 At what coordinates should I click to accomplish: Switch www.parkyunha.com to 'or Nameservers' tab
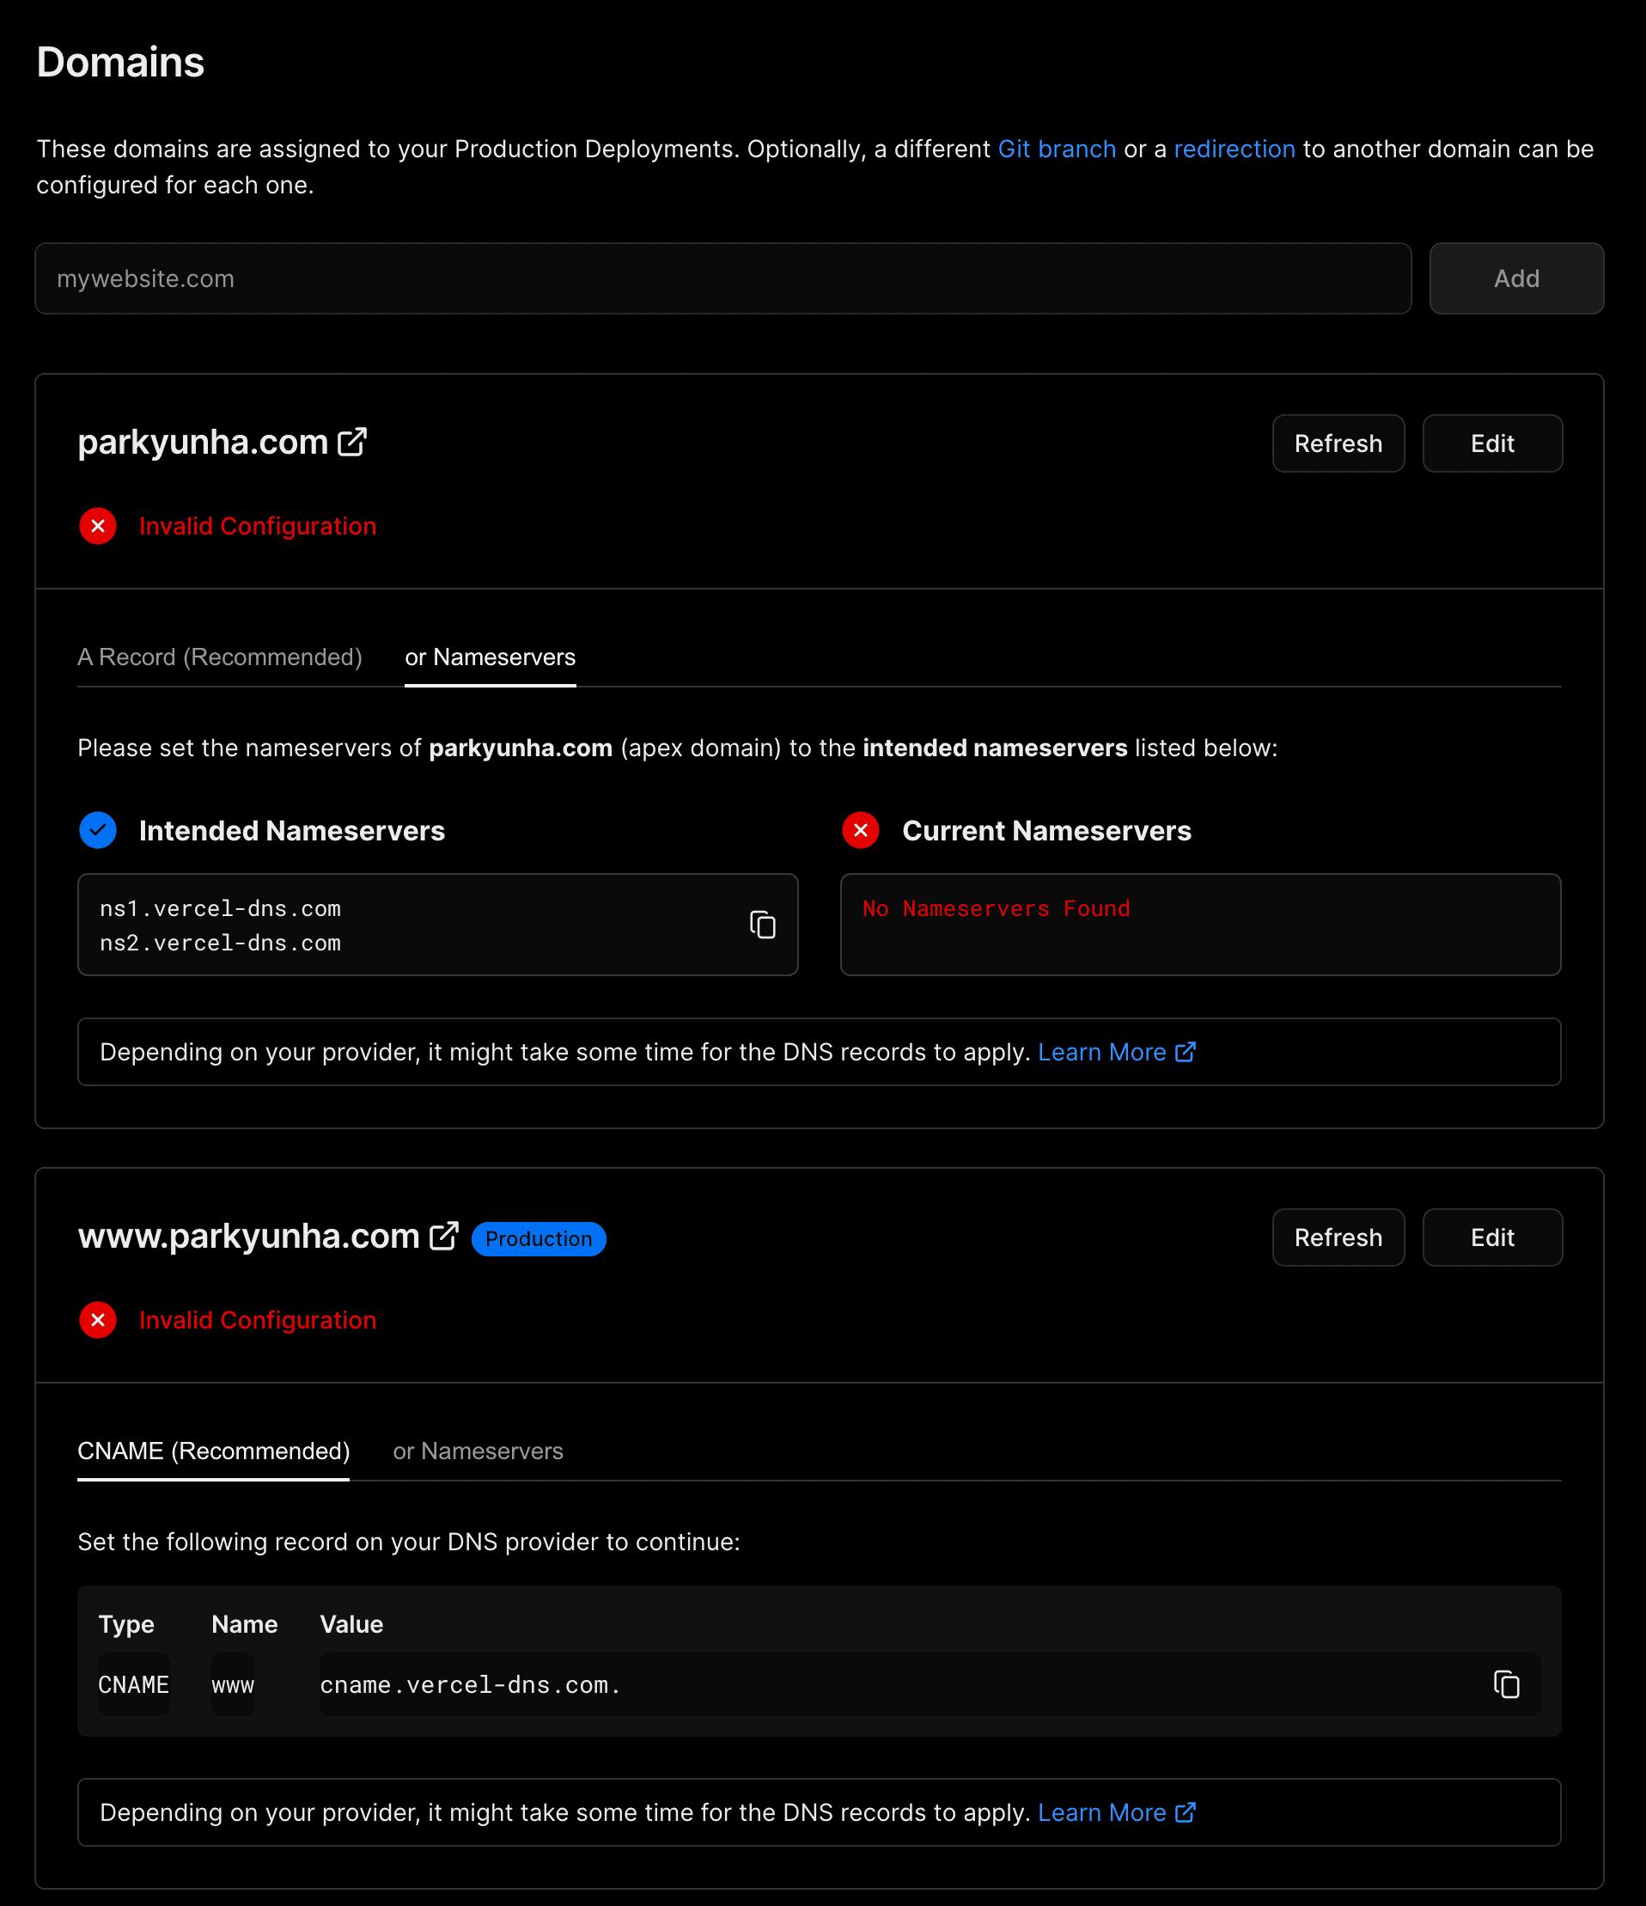pos(478,1451)
